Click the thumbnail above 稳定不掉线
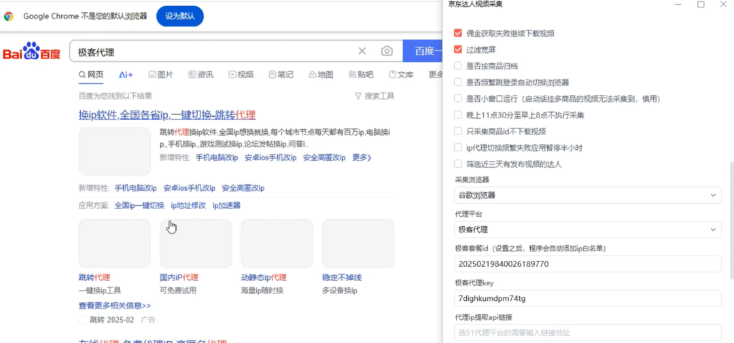734x343 pixels. pos(358,243)
